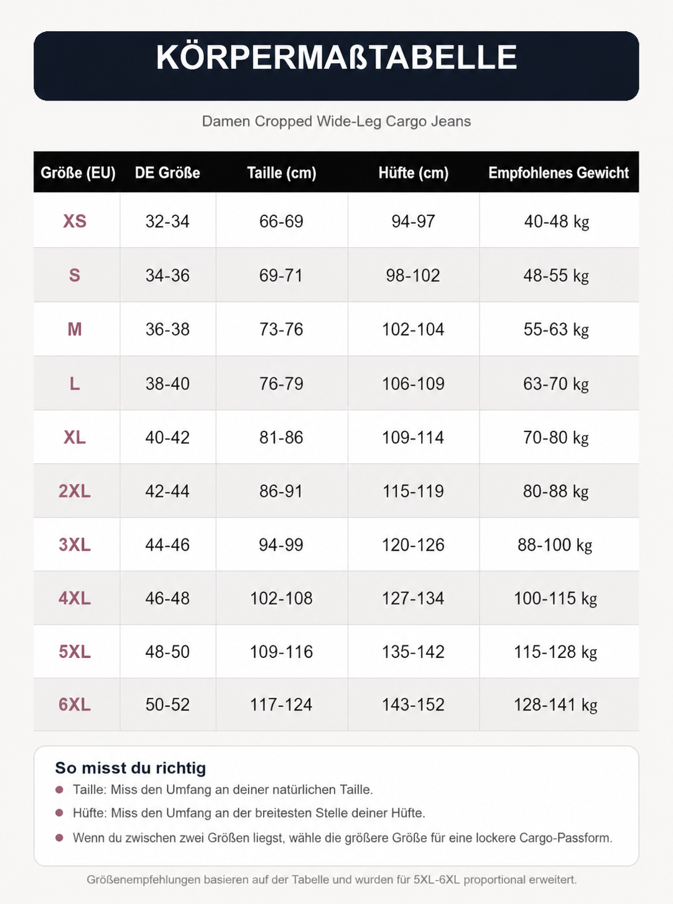This screenshot has width=673, height=904.
Task: Click the DE Größe column header
Action: [x=167, y=173]
